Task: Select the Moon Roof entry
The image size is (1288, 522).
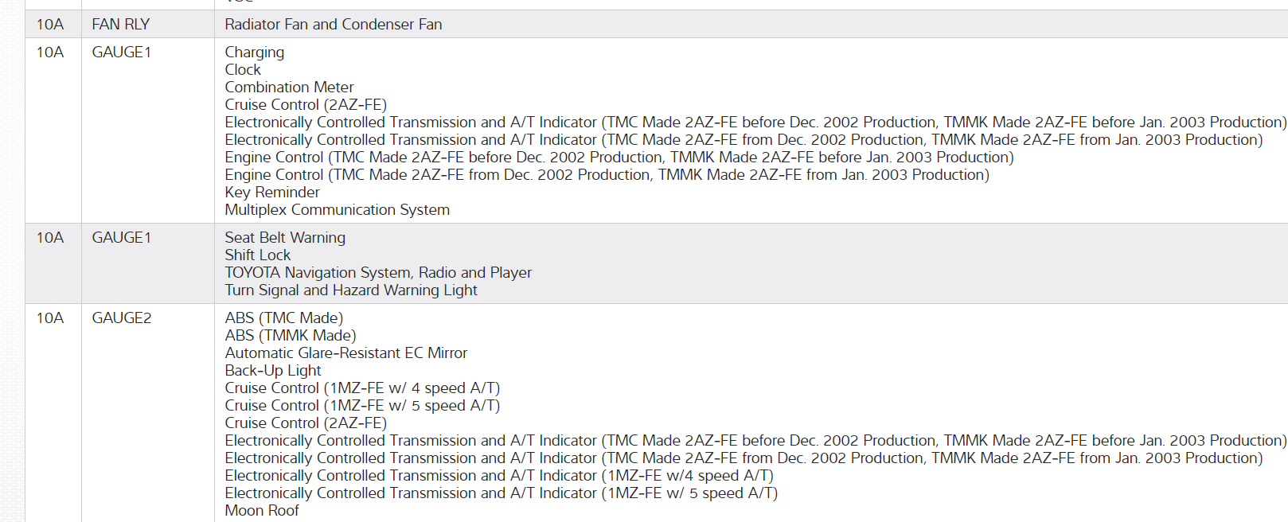Action: click(262, 511)
